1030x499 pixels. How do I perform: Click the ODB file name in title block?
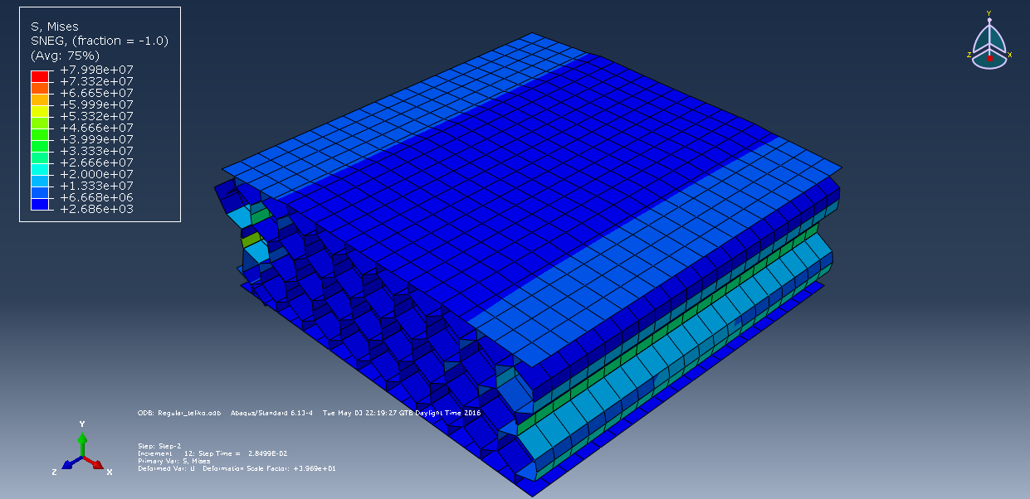179,412
